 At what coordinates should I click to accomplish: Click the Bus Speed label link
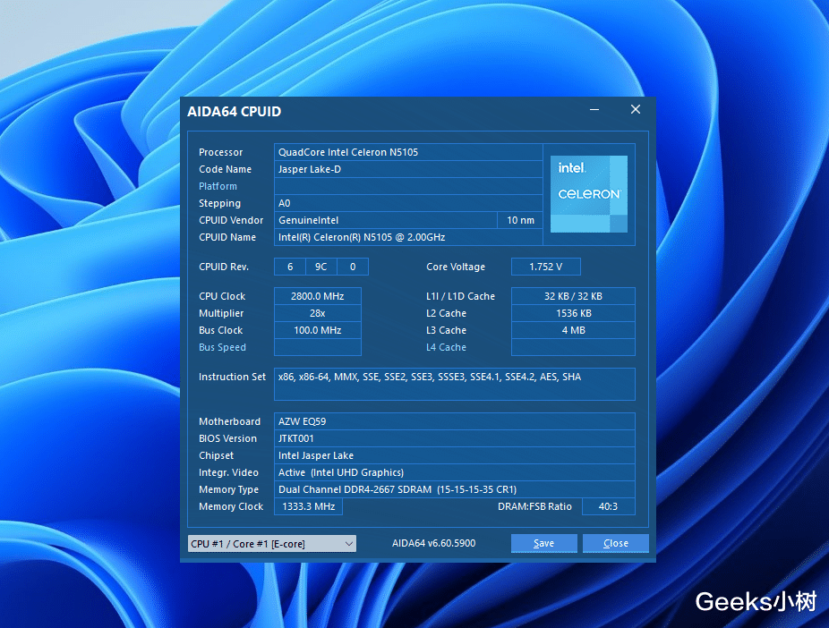[x=222, y=347]
